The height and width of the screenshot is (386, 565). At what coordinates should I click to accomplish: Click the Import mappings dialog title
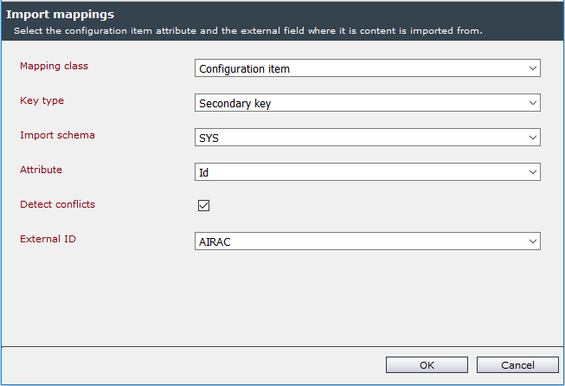pyautogui.click(x=61, y=15)
